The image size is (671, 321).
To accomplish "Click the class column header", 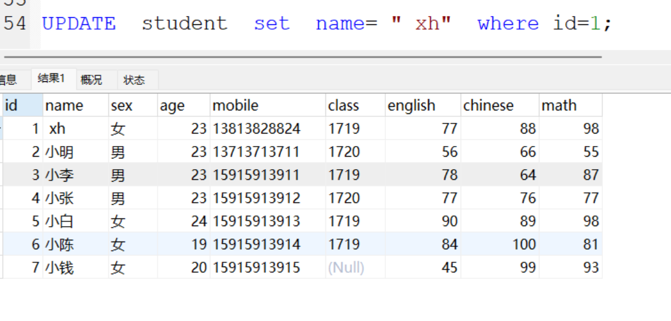I will pyautogui.click(x=356, y=106).
